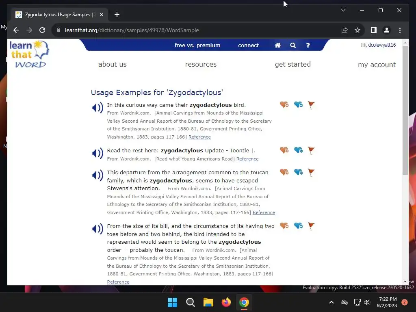Open Reference link after 'Read what Young Americans Read'
416x312 pixels.
click(247, 159)
